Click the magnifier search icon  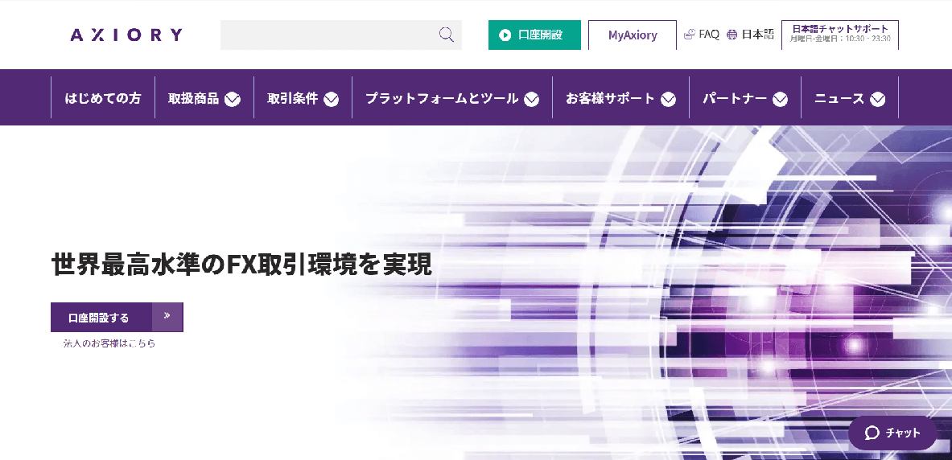pos(447,35)
